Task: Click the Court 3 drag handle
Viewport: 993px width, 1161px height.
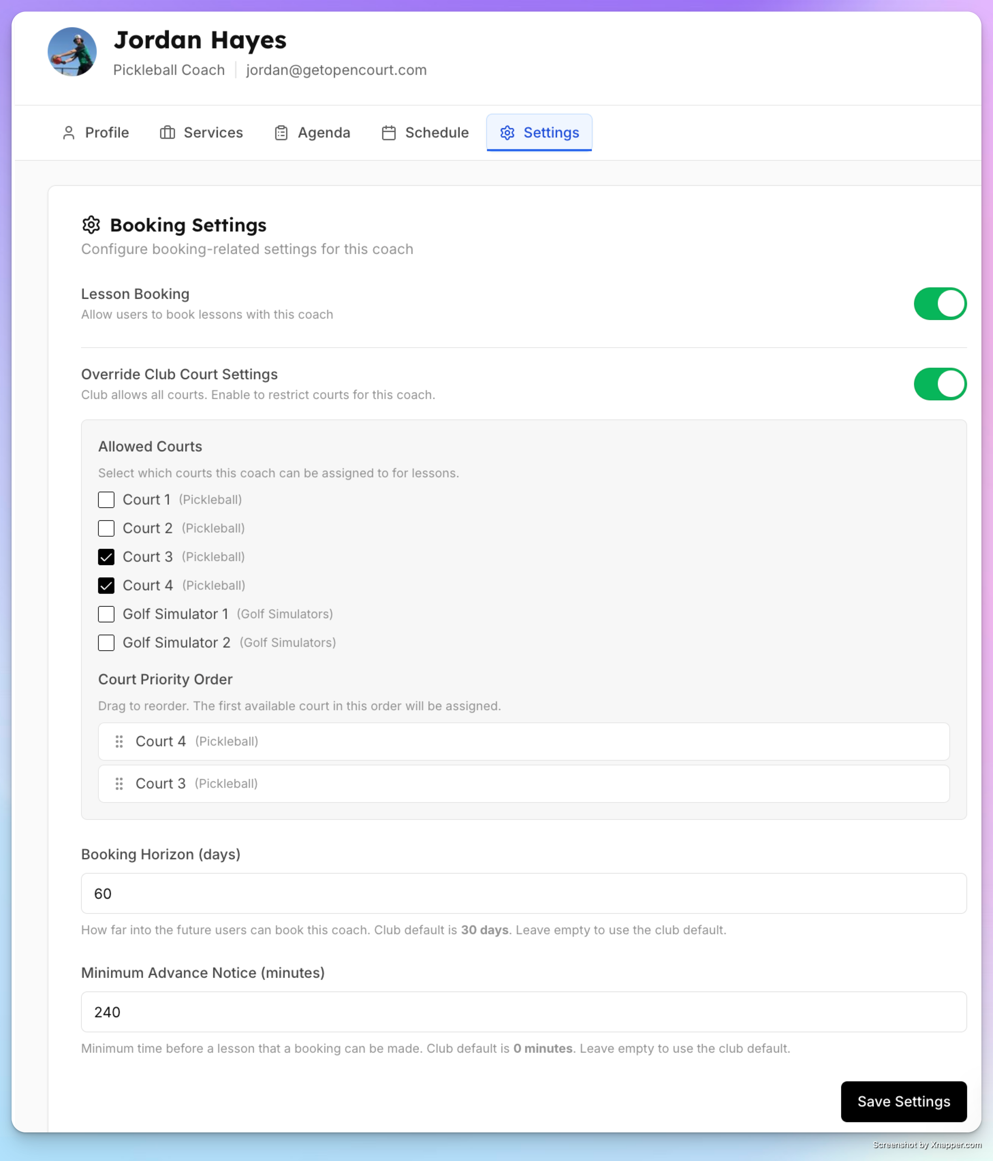Action: (x=119, y=783)
